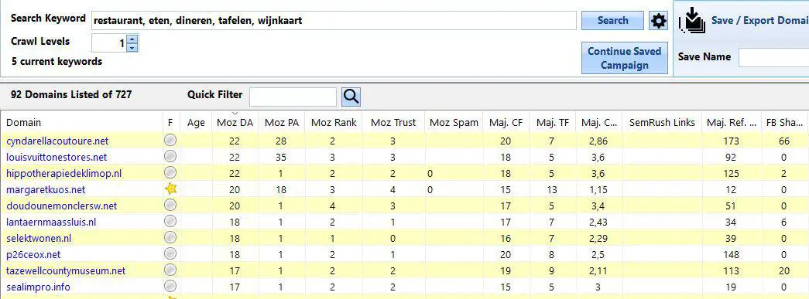
Task: Toggle favorite circle for cyndarellacoutoure.net
Action: coord(170,140)
